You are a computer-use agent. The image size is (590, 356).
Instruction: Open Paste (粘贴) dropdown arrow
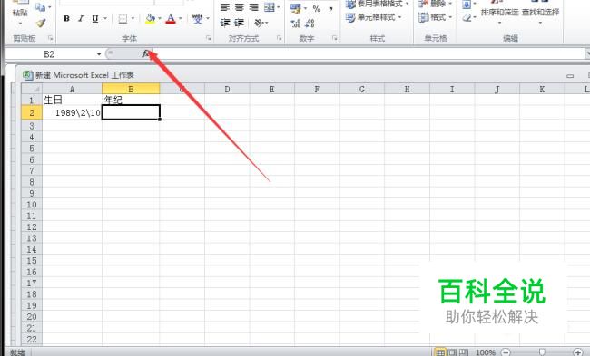pos(20,23)
